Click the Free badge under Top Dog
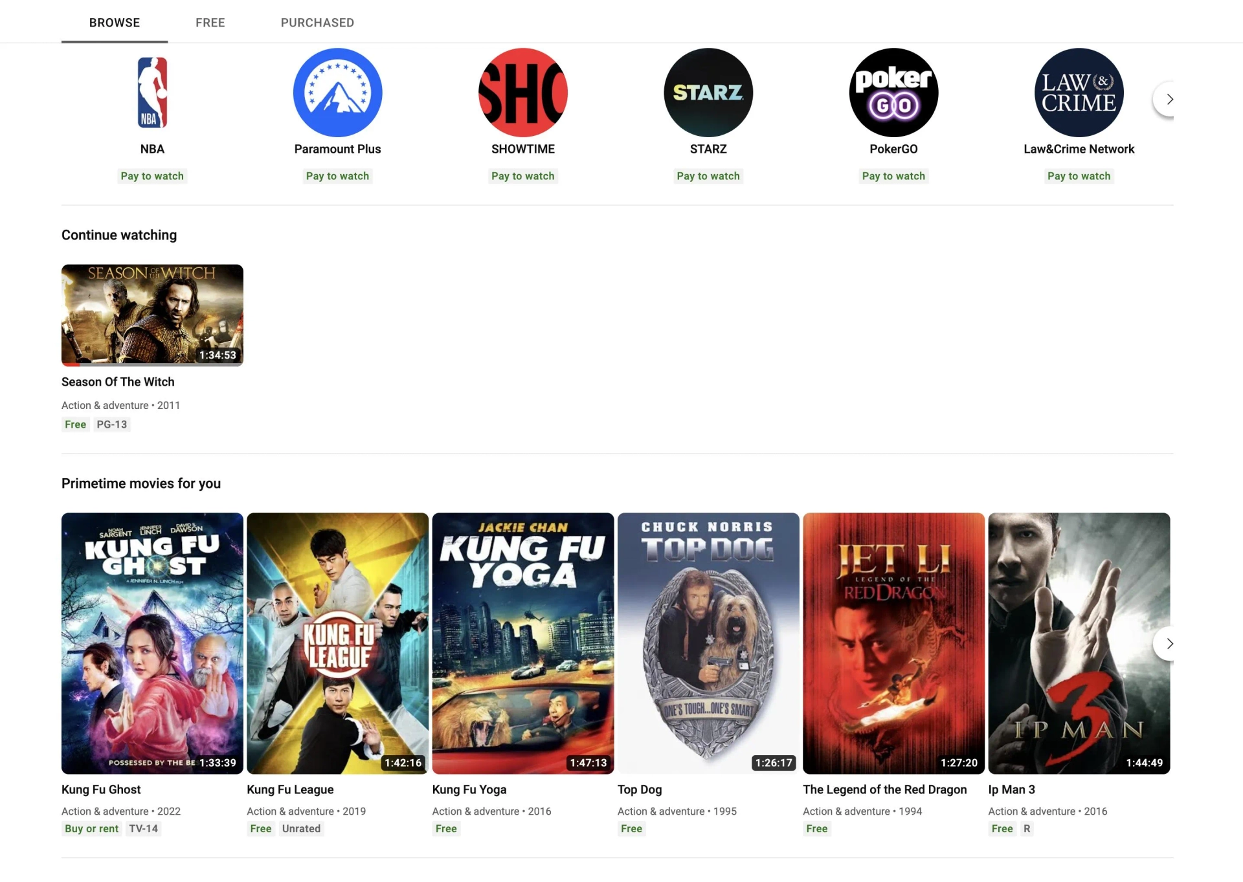1243x882 pixels. click(631, 828)
